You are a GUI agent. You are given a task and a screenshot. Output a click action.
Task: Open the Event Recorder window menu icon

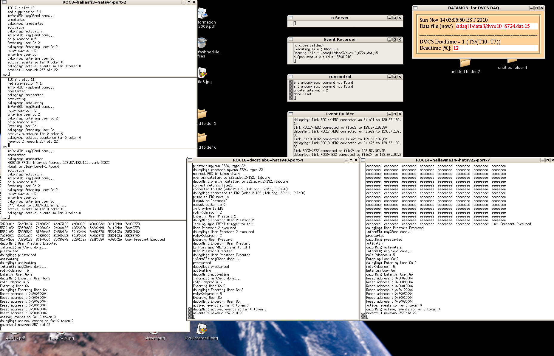pyautogui.click(x=291, y=39)
